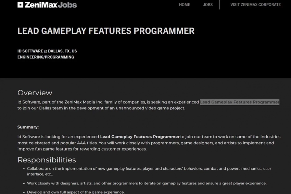Click the Summary: label
Image resolution: width=291 pixels, height=194 pixels.
(x=28, y=127)
